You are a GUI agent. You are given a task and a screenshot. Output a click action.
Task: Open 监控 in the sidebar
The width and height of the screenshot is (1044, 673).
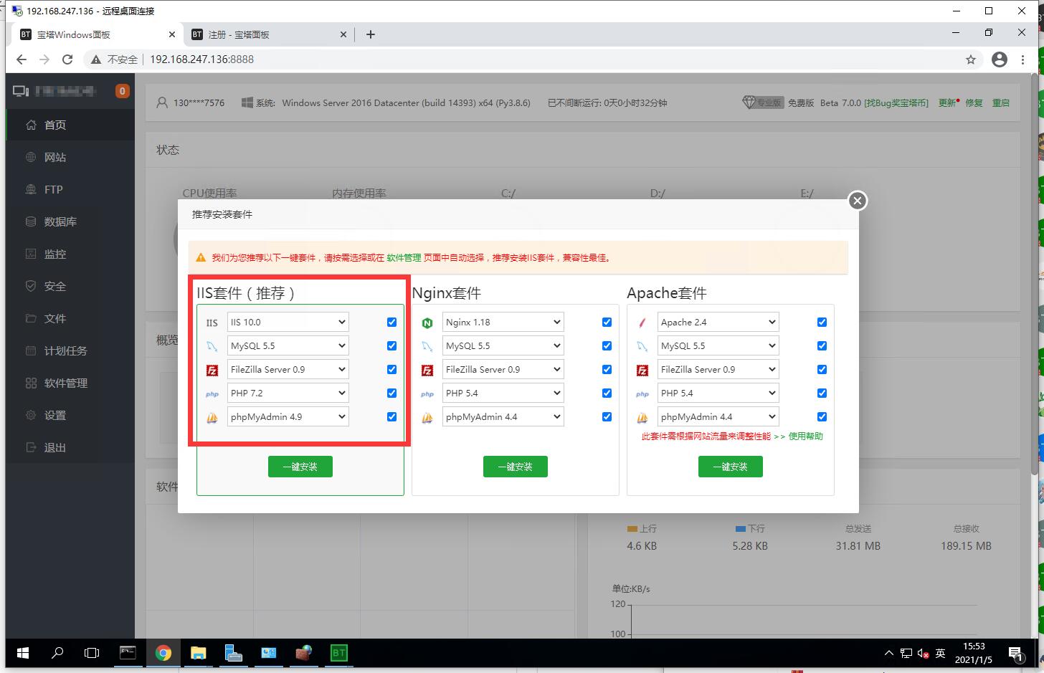click(70, 254)
